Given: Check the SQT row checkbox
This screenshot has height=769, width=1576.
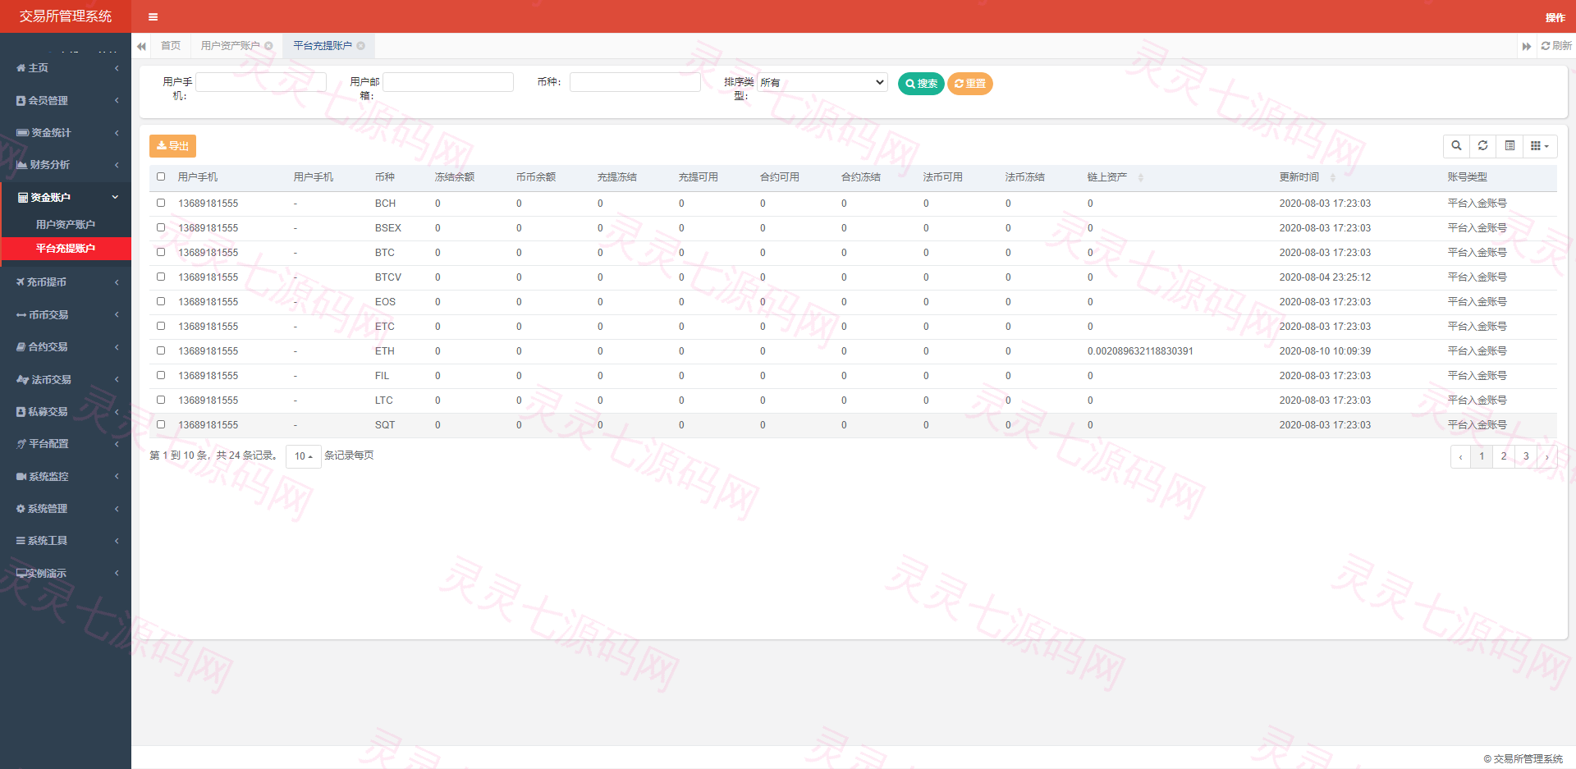Looking at the screenshot, I should pos(161,424).
